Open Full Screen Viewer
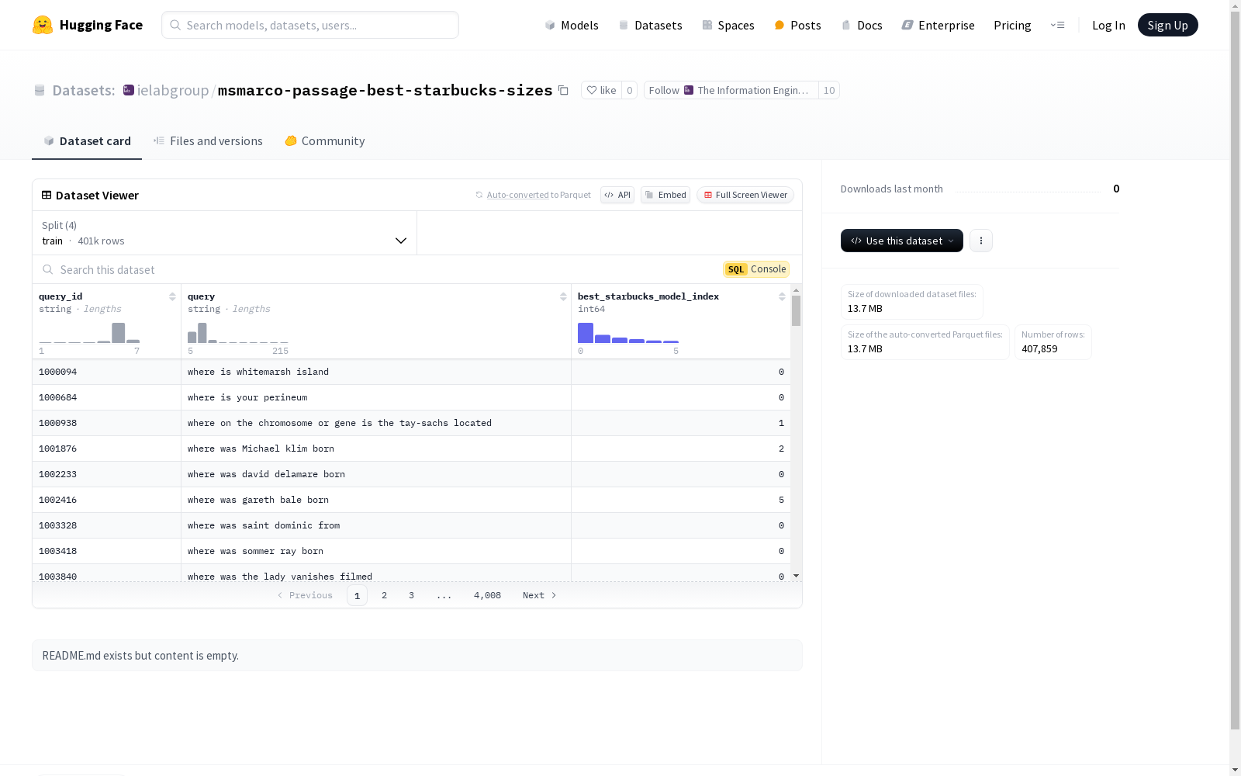This screenshot has width=1241, height=776. [745, 195]
